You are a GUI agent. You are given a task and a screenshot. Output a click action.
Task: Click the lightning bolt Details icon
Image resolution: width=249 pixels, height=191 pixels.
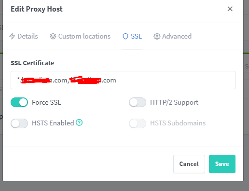(12, 36)
